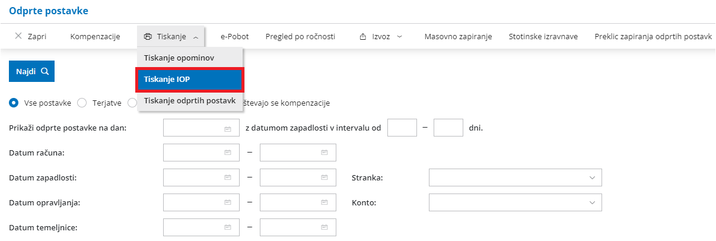The height and width of the screenshot is (241, 716).
Task: Open calendar picker for Prikaži odprte postavke na dan
Action: tap(227, 128)
